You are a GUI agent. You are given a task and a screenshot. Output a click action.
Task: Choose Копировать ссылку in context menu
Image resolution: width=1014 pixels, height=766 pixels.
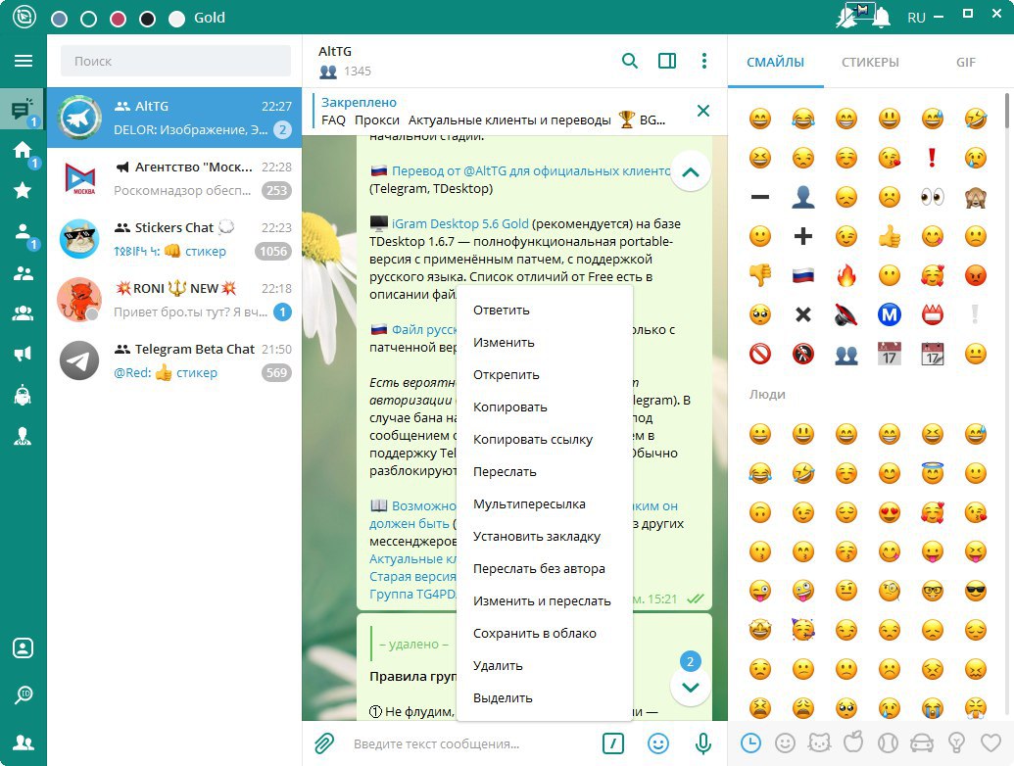tap(545, 440)
